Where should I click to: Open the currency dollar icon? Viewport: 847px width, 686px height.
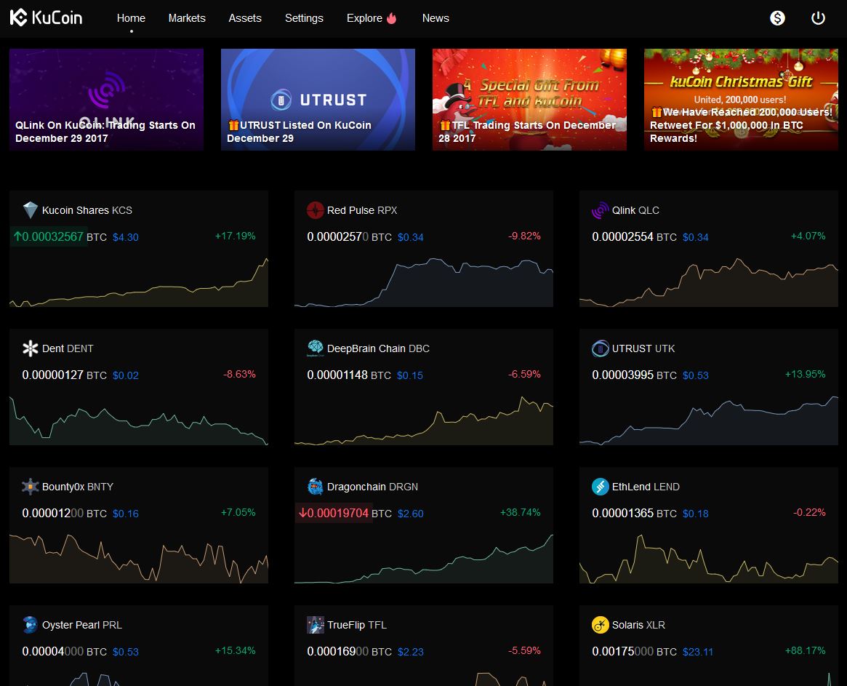click(777, 18)
